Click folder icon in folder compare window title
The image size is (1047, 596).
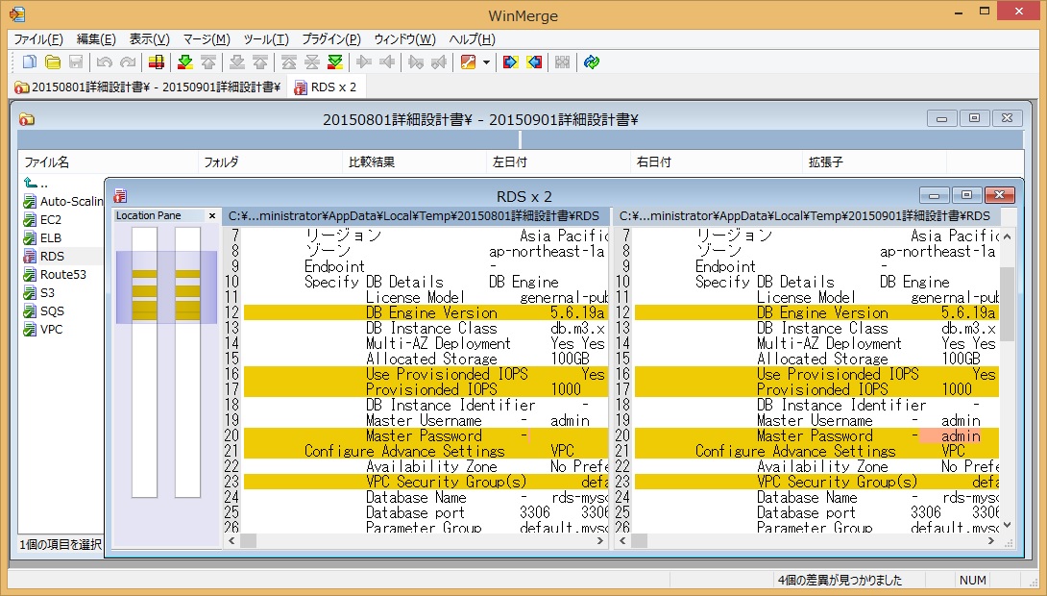(27, 119)
